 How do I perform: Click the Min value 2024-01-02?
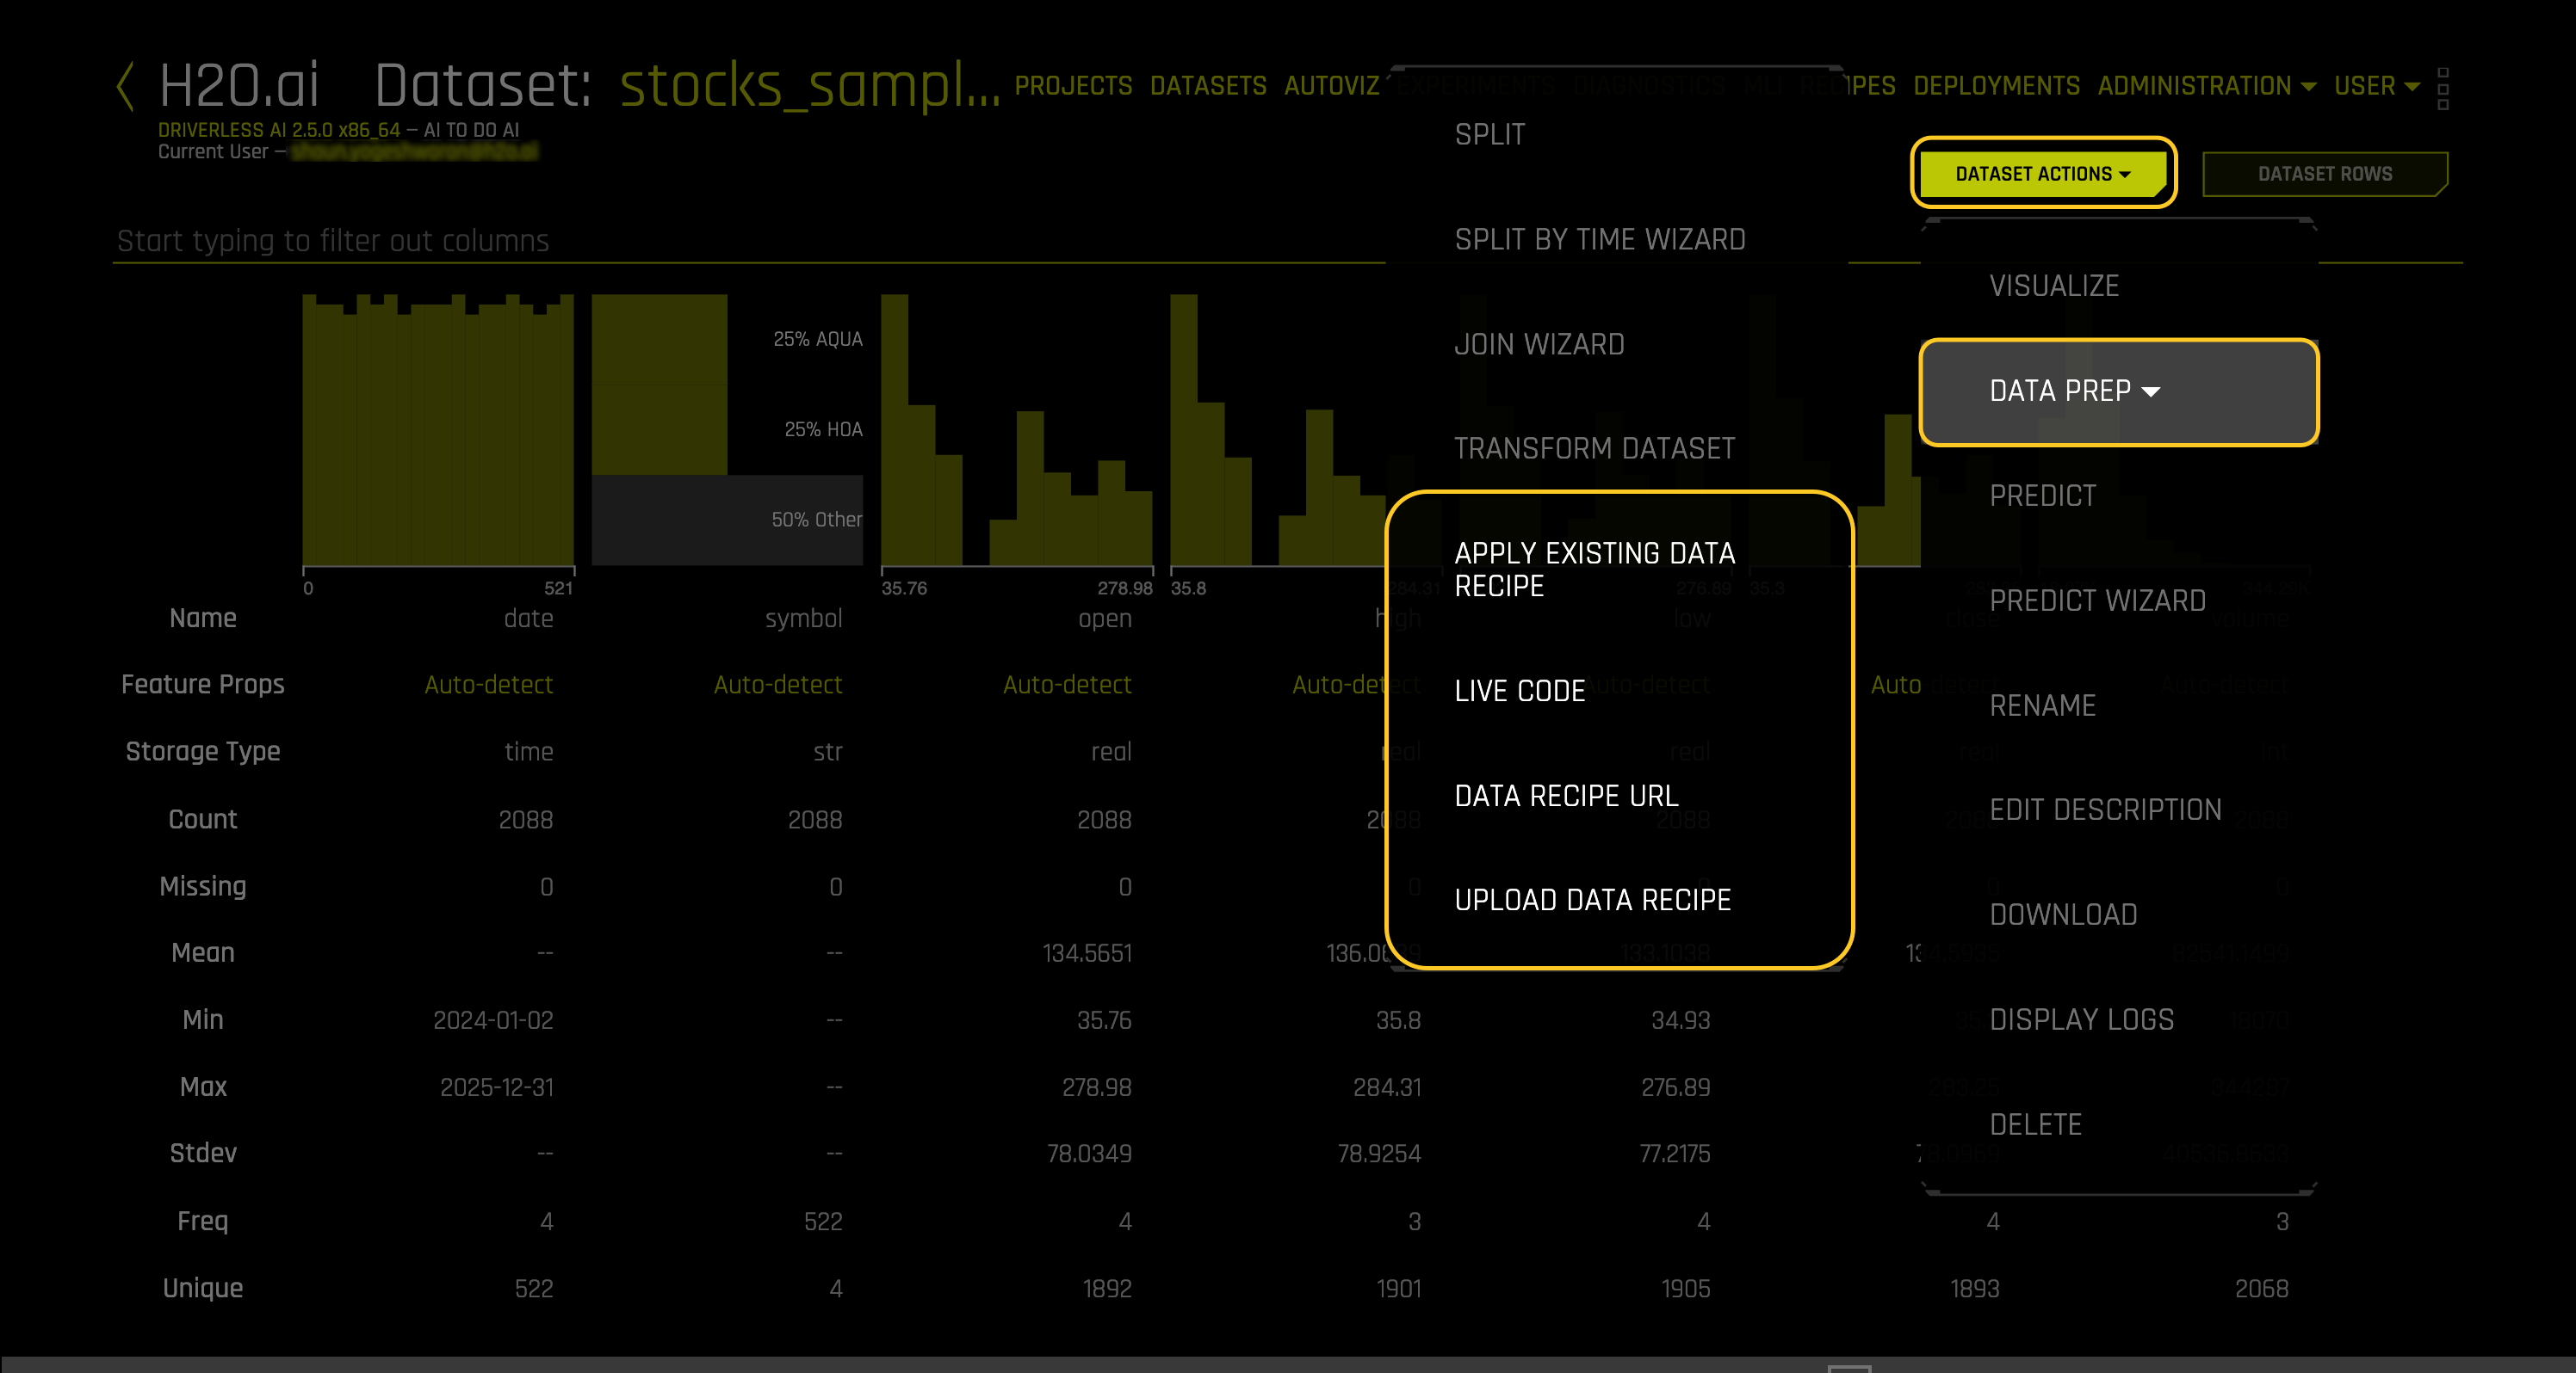click(493, 1021)
